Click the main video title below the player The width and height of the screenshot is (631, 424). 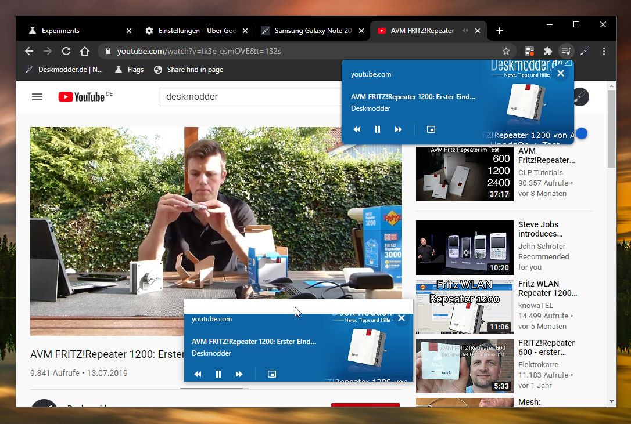click(107, 354)
